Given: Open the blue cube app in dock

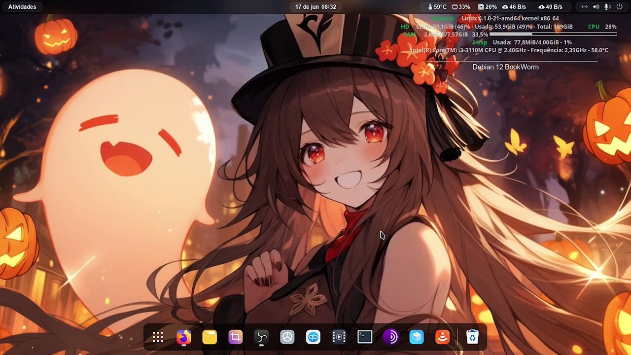Looking at the screenshot, I should [417, 337].
